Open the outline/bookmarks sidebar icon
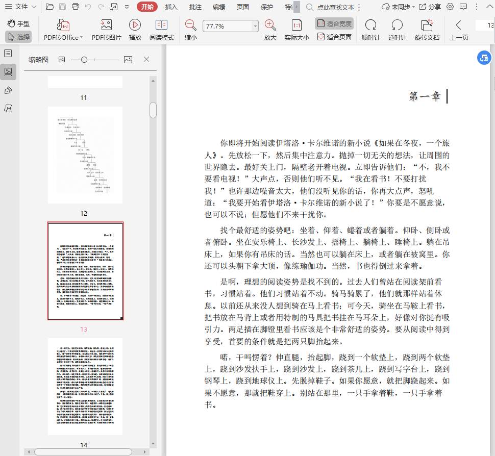This screenshot has height=456, width=495. (8, 54)
